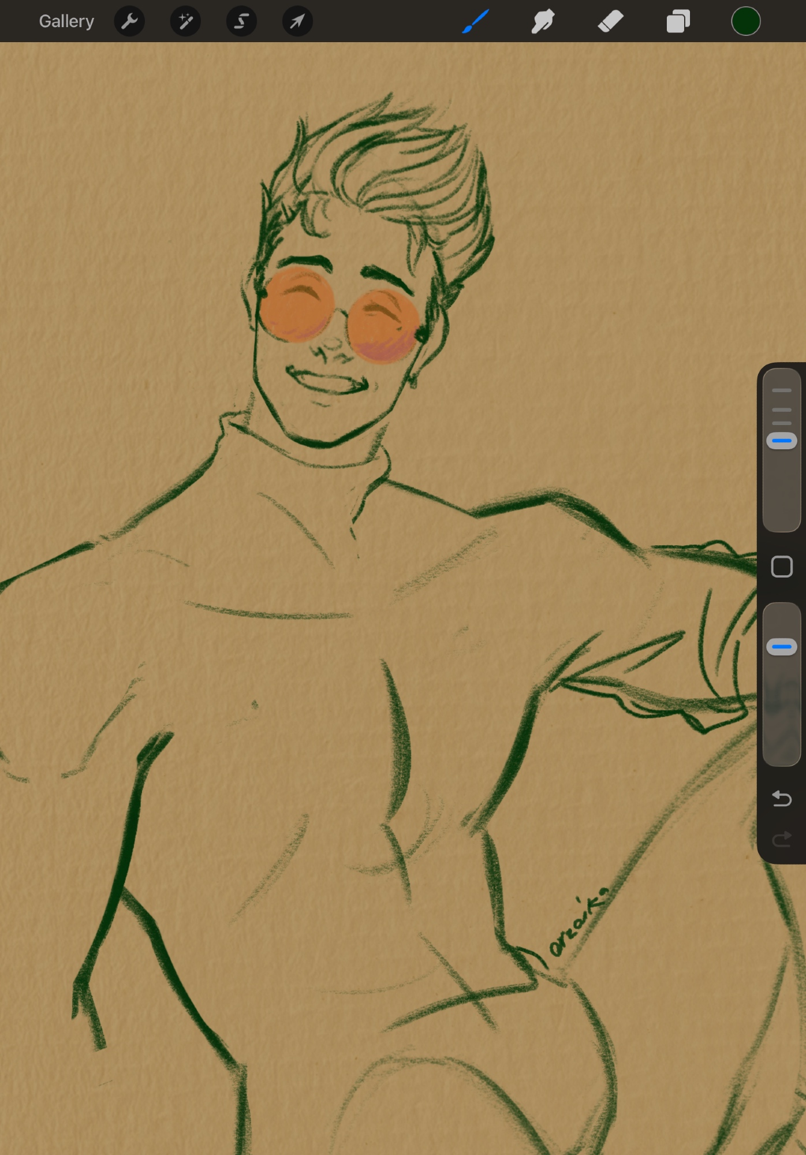
Task: Redo using the sidebar arrow
Action: (x=782, y=839)
